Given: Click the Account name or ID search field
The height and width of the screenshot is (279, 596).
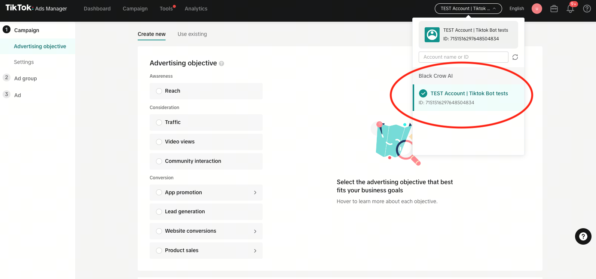Looking at the screenshot, I should 463,57.
